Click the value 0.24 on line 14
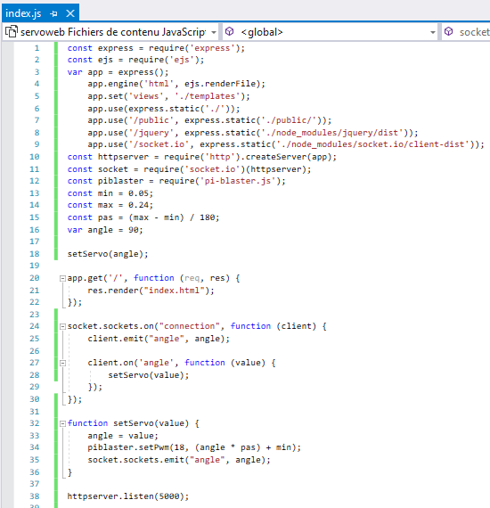 coord(138,205)
